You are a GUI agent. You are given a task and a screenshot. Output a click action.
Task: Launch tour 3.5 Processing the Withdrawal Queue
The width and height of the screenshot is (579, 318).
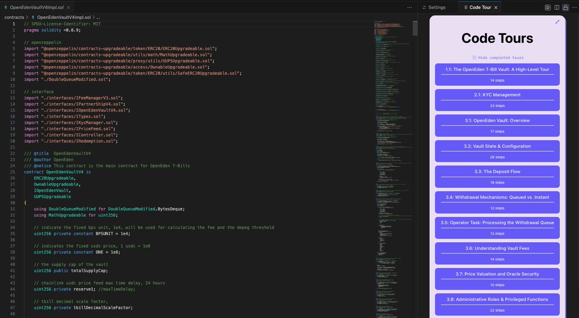[x=497, y=227]
